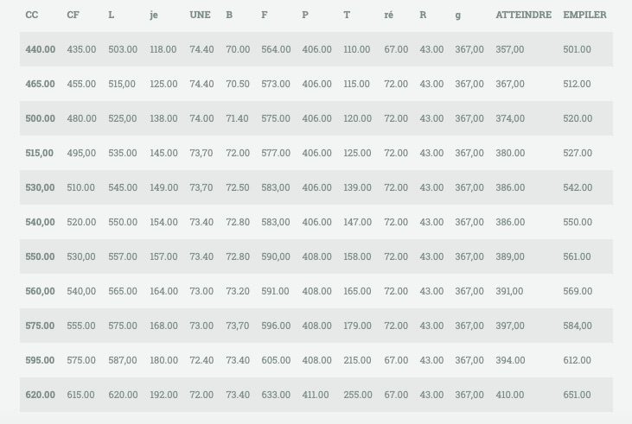Click the ATTEINDRE column header
Screen dimensions: 632x424
pos(523,16)
